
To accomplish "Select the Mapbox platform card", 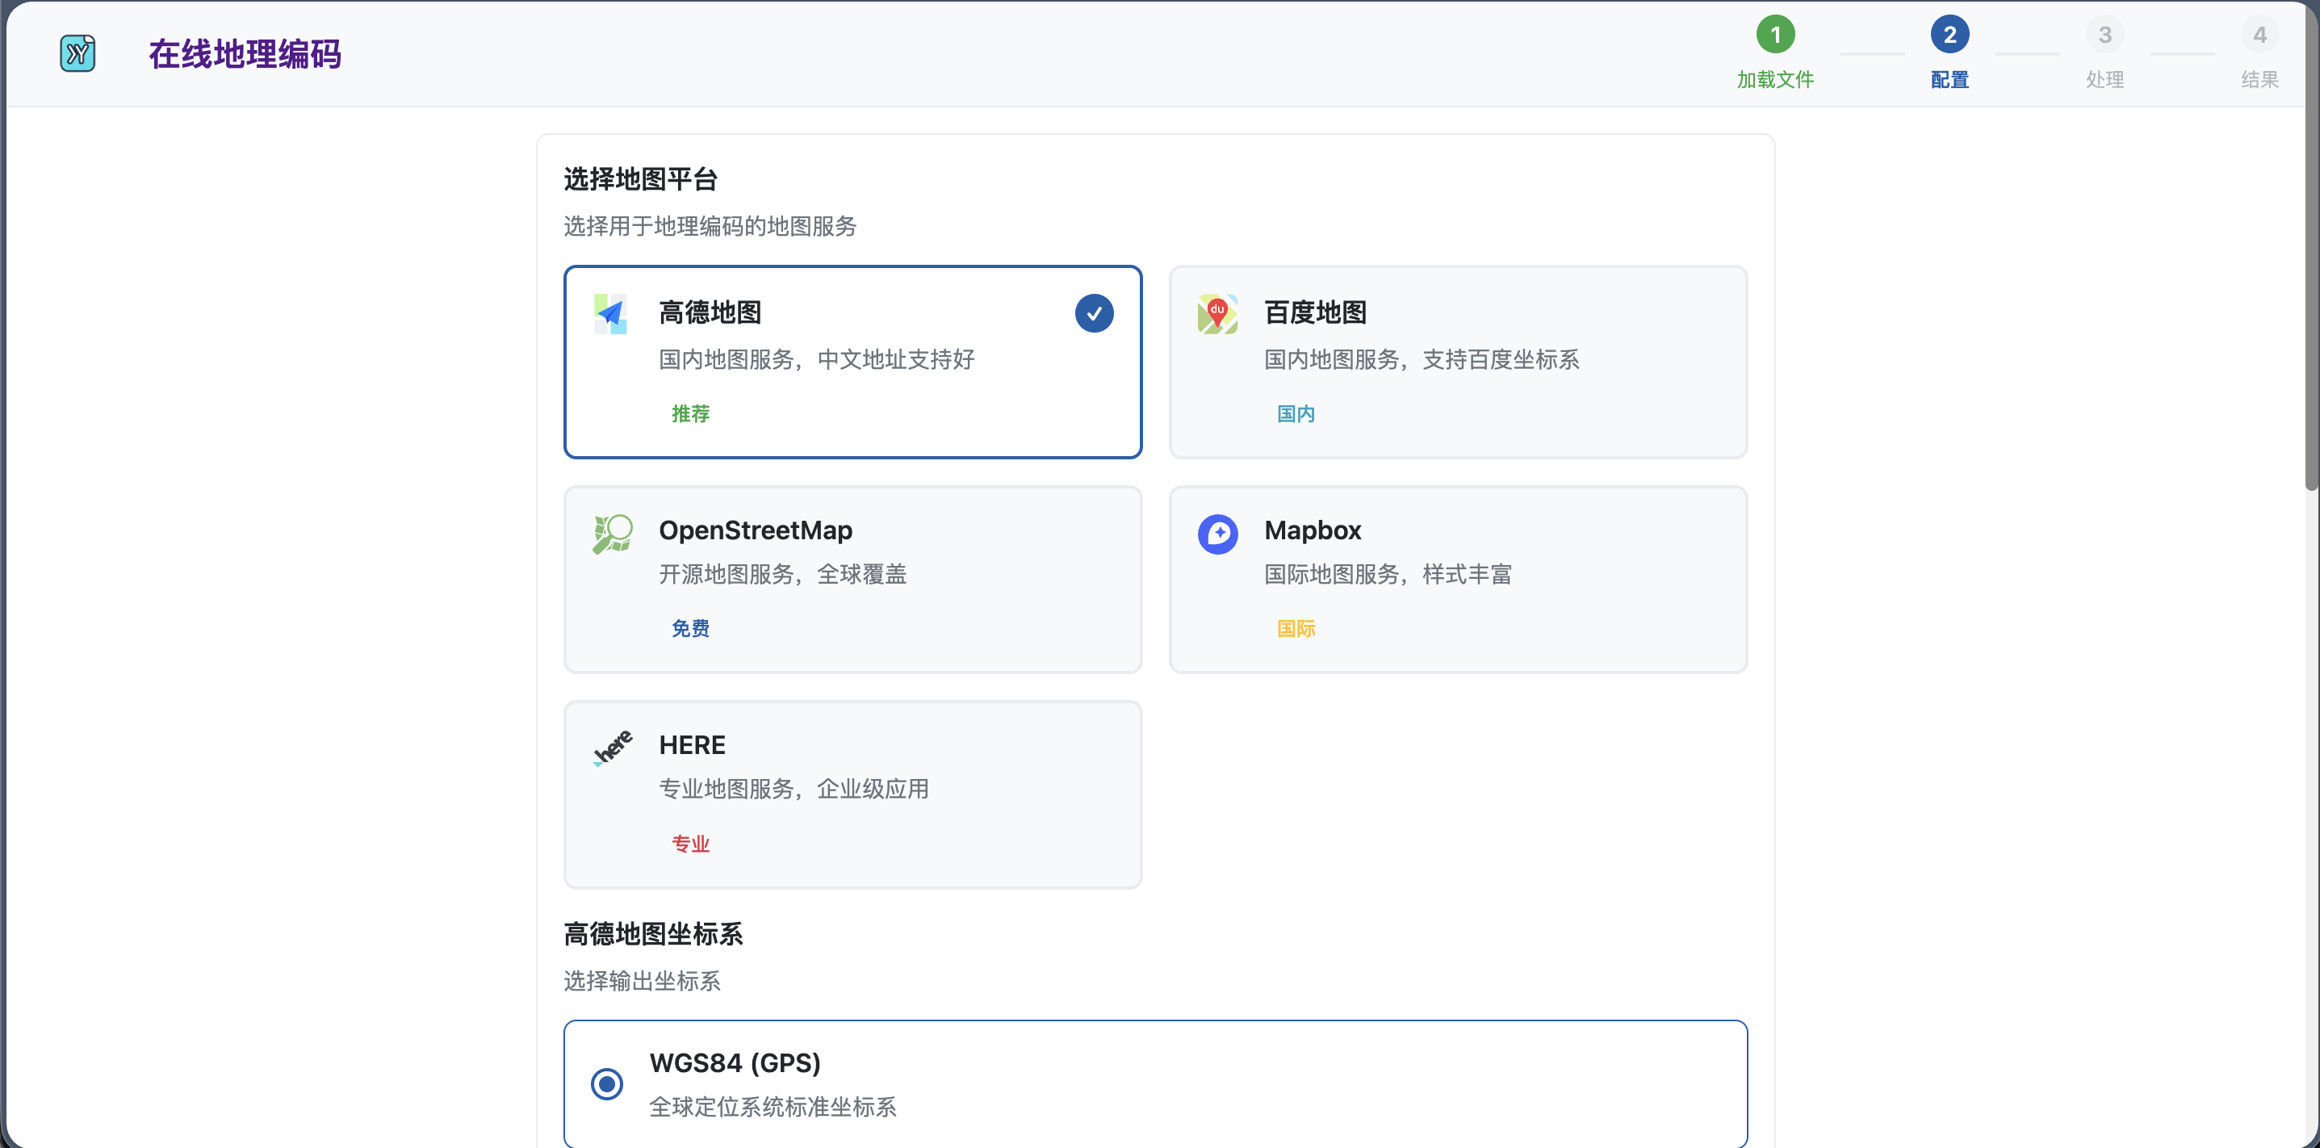I will coord(1458,580).
